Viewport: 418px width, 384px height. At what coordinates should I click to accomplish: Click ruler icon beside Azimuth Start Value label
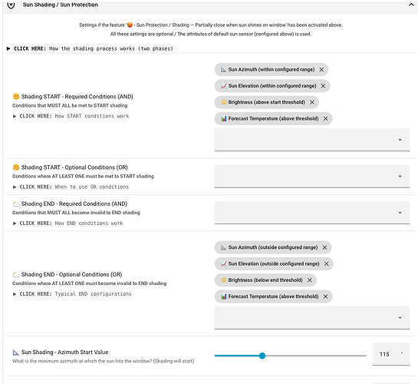click(x=16, y=353)
